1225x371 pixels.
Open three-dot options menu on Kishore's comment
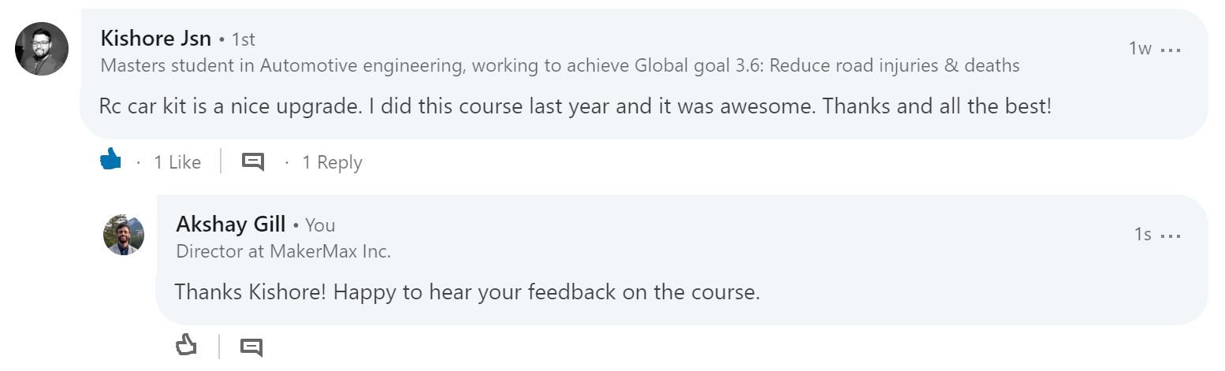click(x=1171, y=50)
